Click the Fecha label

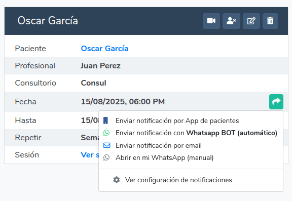[25, 102]
